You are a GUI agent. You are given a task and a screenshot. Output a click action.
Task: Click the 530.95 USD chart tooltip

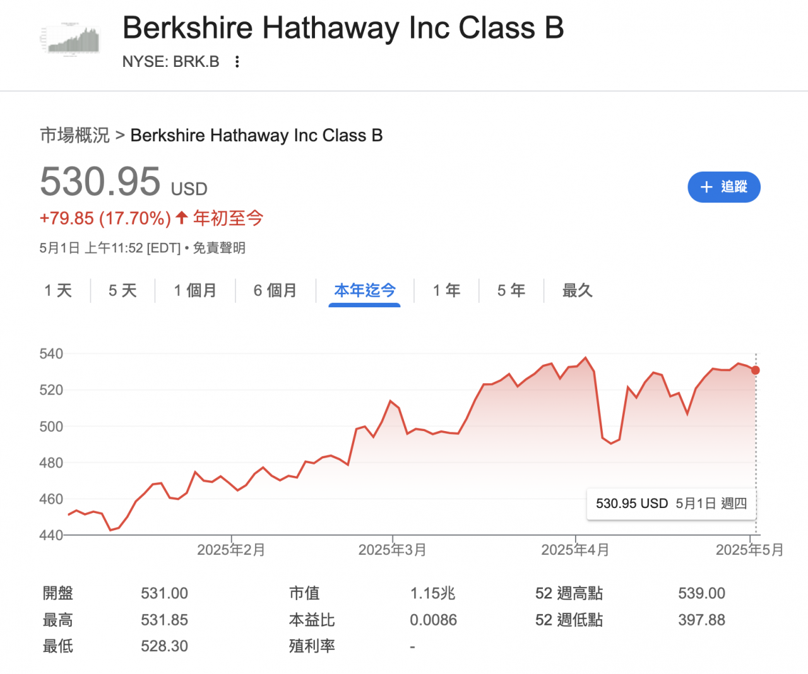point(671,504)
